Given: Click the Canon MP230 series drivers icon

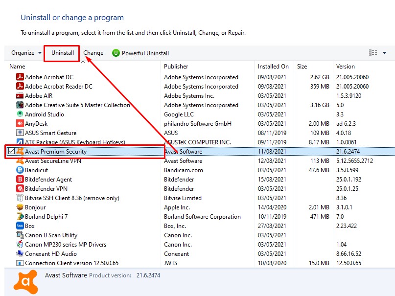Looking at the screenshot, I should tap(20, 245).
